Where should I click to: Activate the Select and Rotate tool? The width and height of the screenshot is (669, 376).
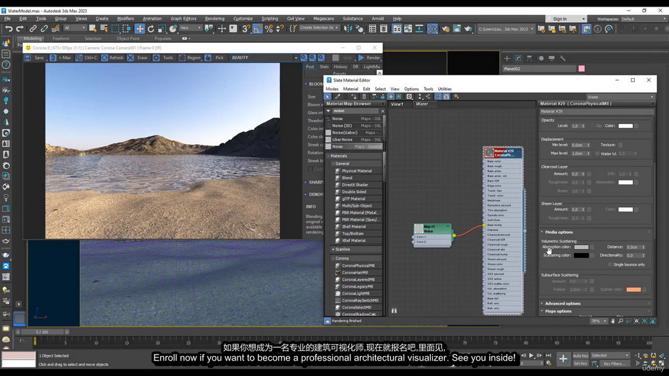(x=151, y=29)
